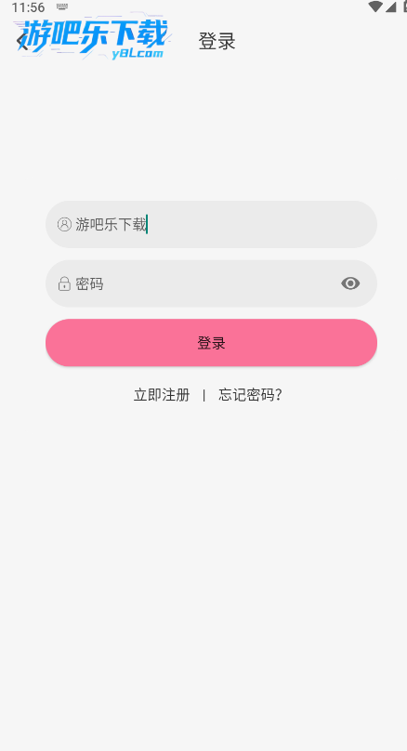Tap the keyboard indicator icon beside the clock
Viewport: 407px width, 751px height.
(61, 7)
